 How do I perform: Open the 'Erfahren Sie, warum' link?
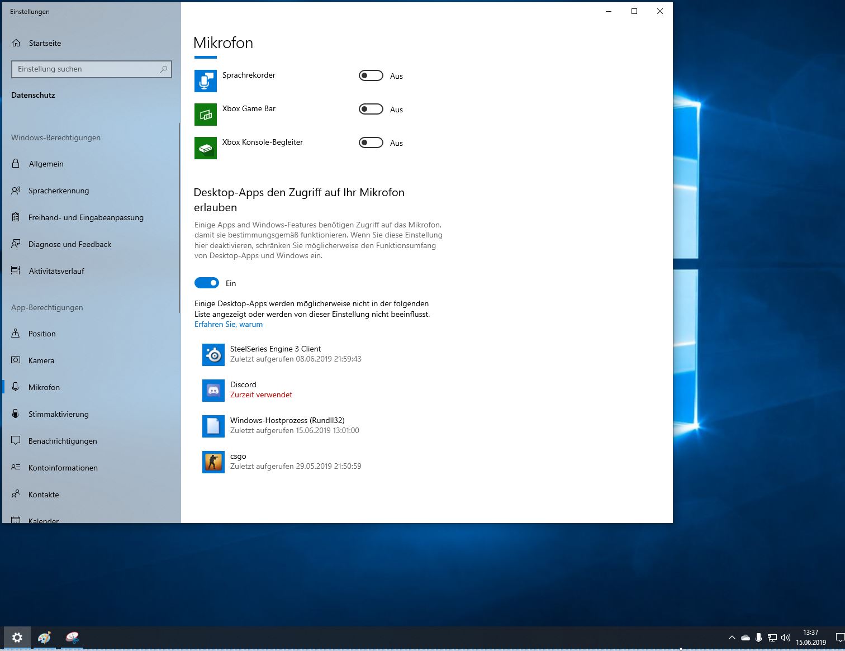pyautogui.click(x=229, y=324)
